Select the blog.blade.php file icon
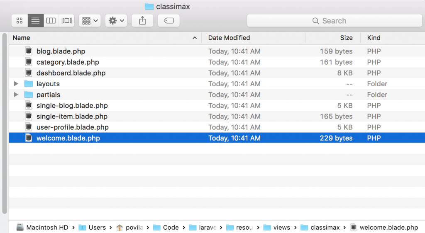 click(29, 51)
